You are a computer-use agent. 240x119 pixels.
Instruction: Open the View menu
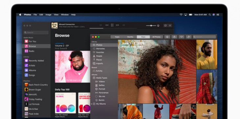pos(56,15)
